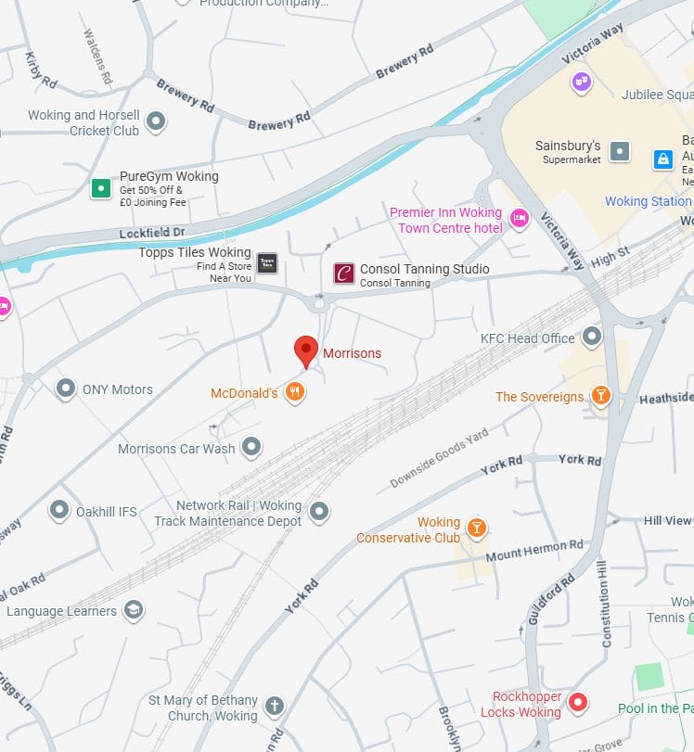Open the Woking and Horsell Cricket Club pin
This screenshot has height=752, width=694.
156,121
